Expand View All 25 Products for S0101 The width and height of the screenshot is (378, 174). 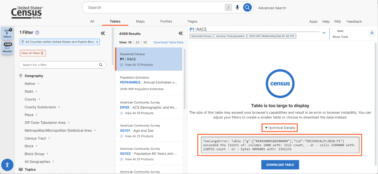click(121, 136)
